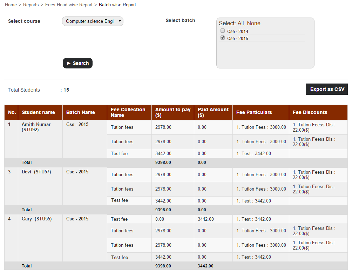Click the Search button
Viewport: 352px width, 272px height.
[x=77, y=63]
